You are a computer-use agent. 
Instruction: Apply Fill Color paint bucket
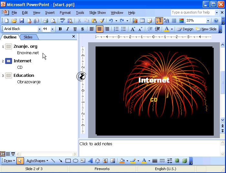[122, 161]
